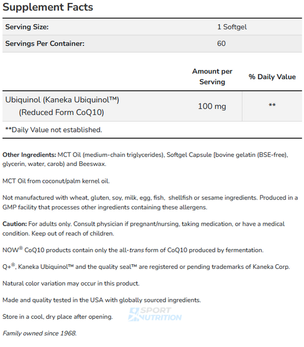304x347 pixels.
Task: Click the Daily Value not established footnote
Action: tap(54, 130)
